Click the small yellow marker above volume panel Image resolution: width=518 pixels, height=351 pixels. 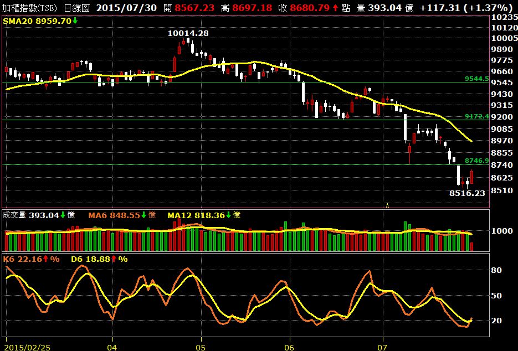click(388, 206)
